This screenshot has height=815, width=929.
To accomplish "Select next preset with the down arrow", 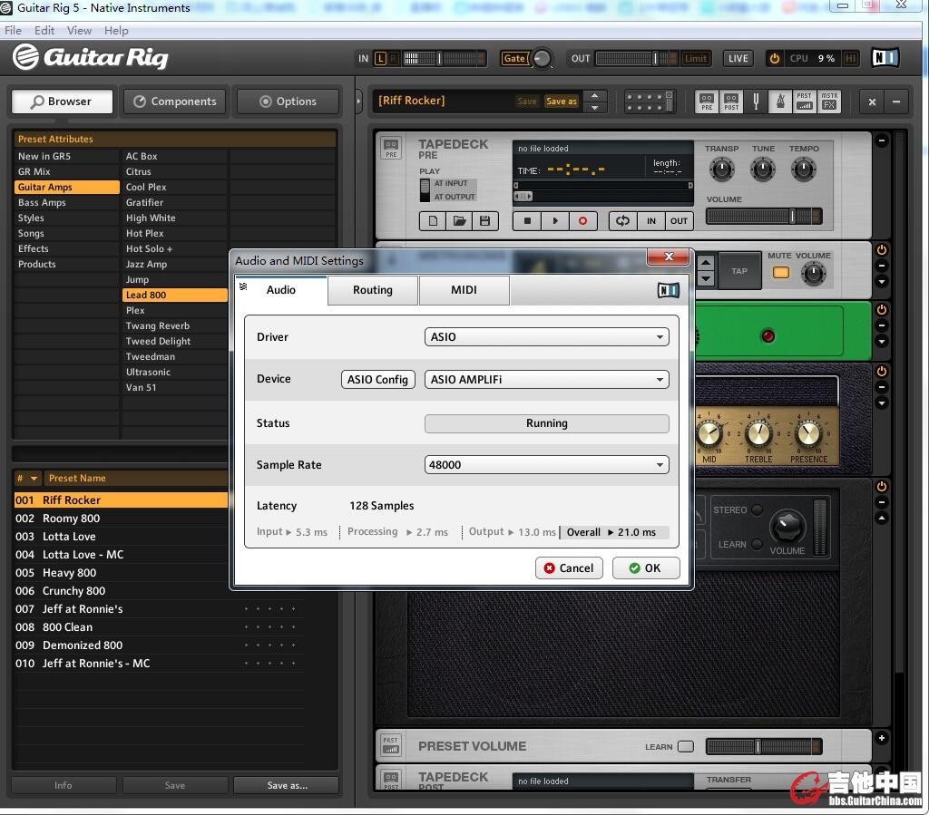I will (x=595, y=108).
